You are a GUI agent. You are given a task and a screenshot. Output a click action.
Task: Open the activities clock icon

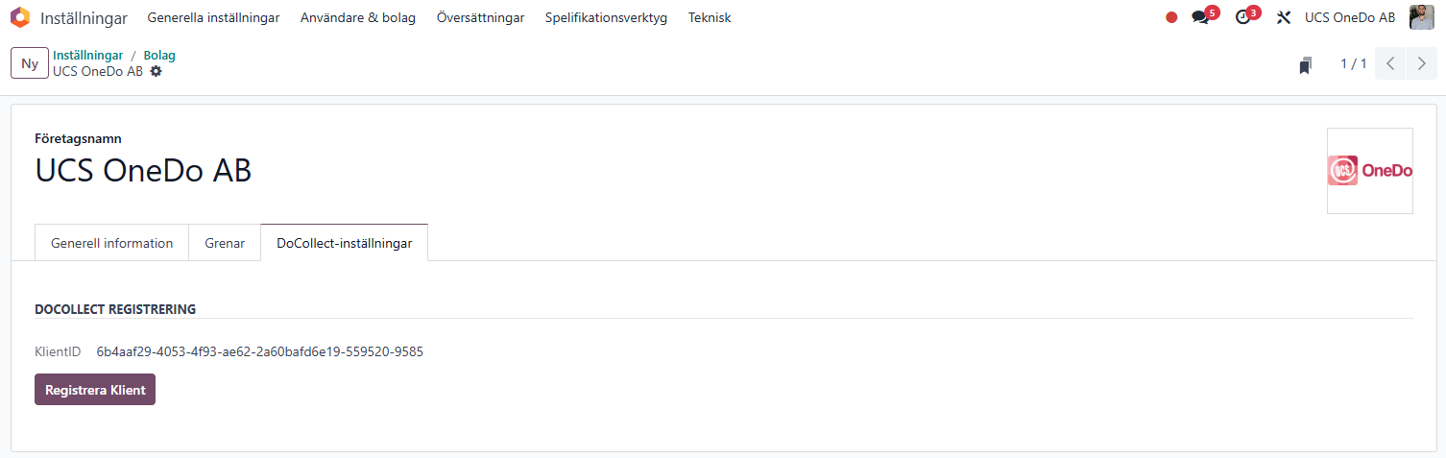pos(1242,17)
